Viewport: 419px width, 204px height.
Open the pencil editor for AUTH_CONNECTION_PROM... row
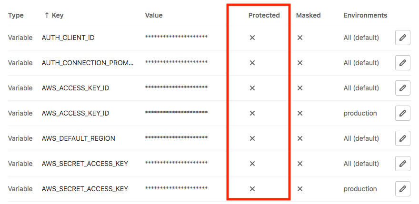coord(402,63)
